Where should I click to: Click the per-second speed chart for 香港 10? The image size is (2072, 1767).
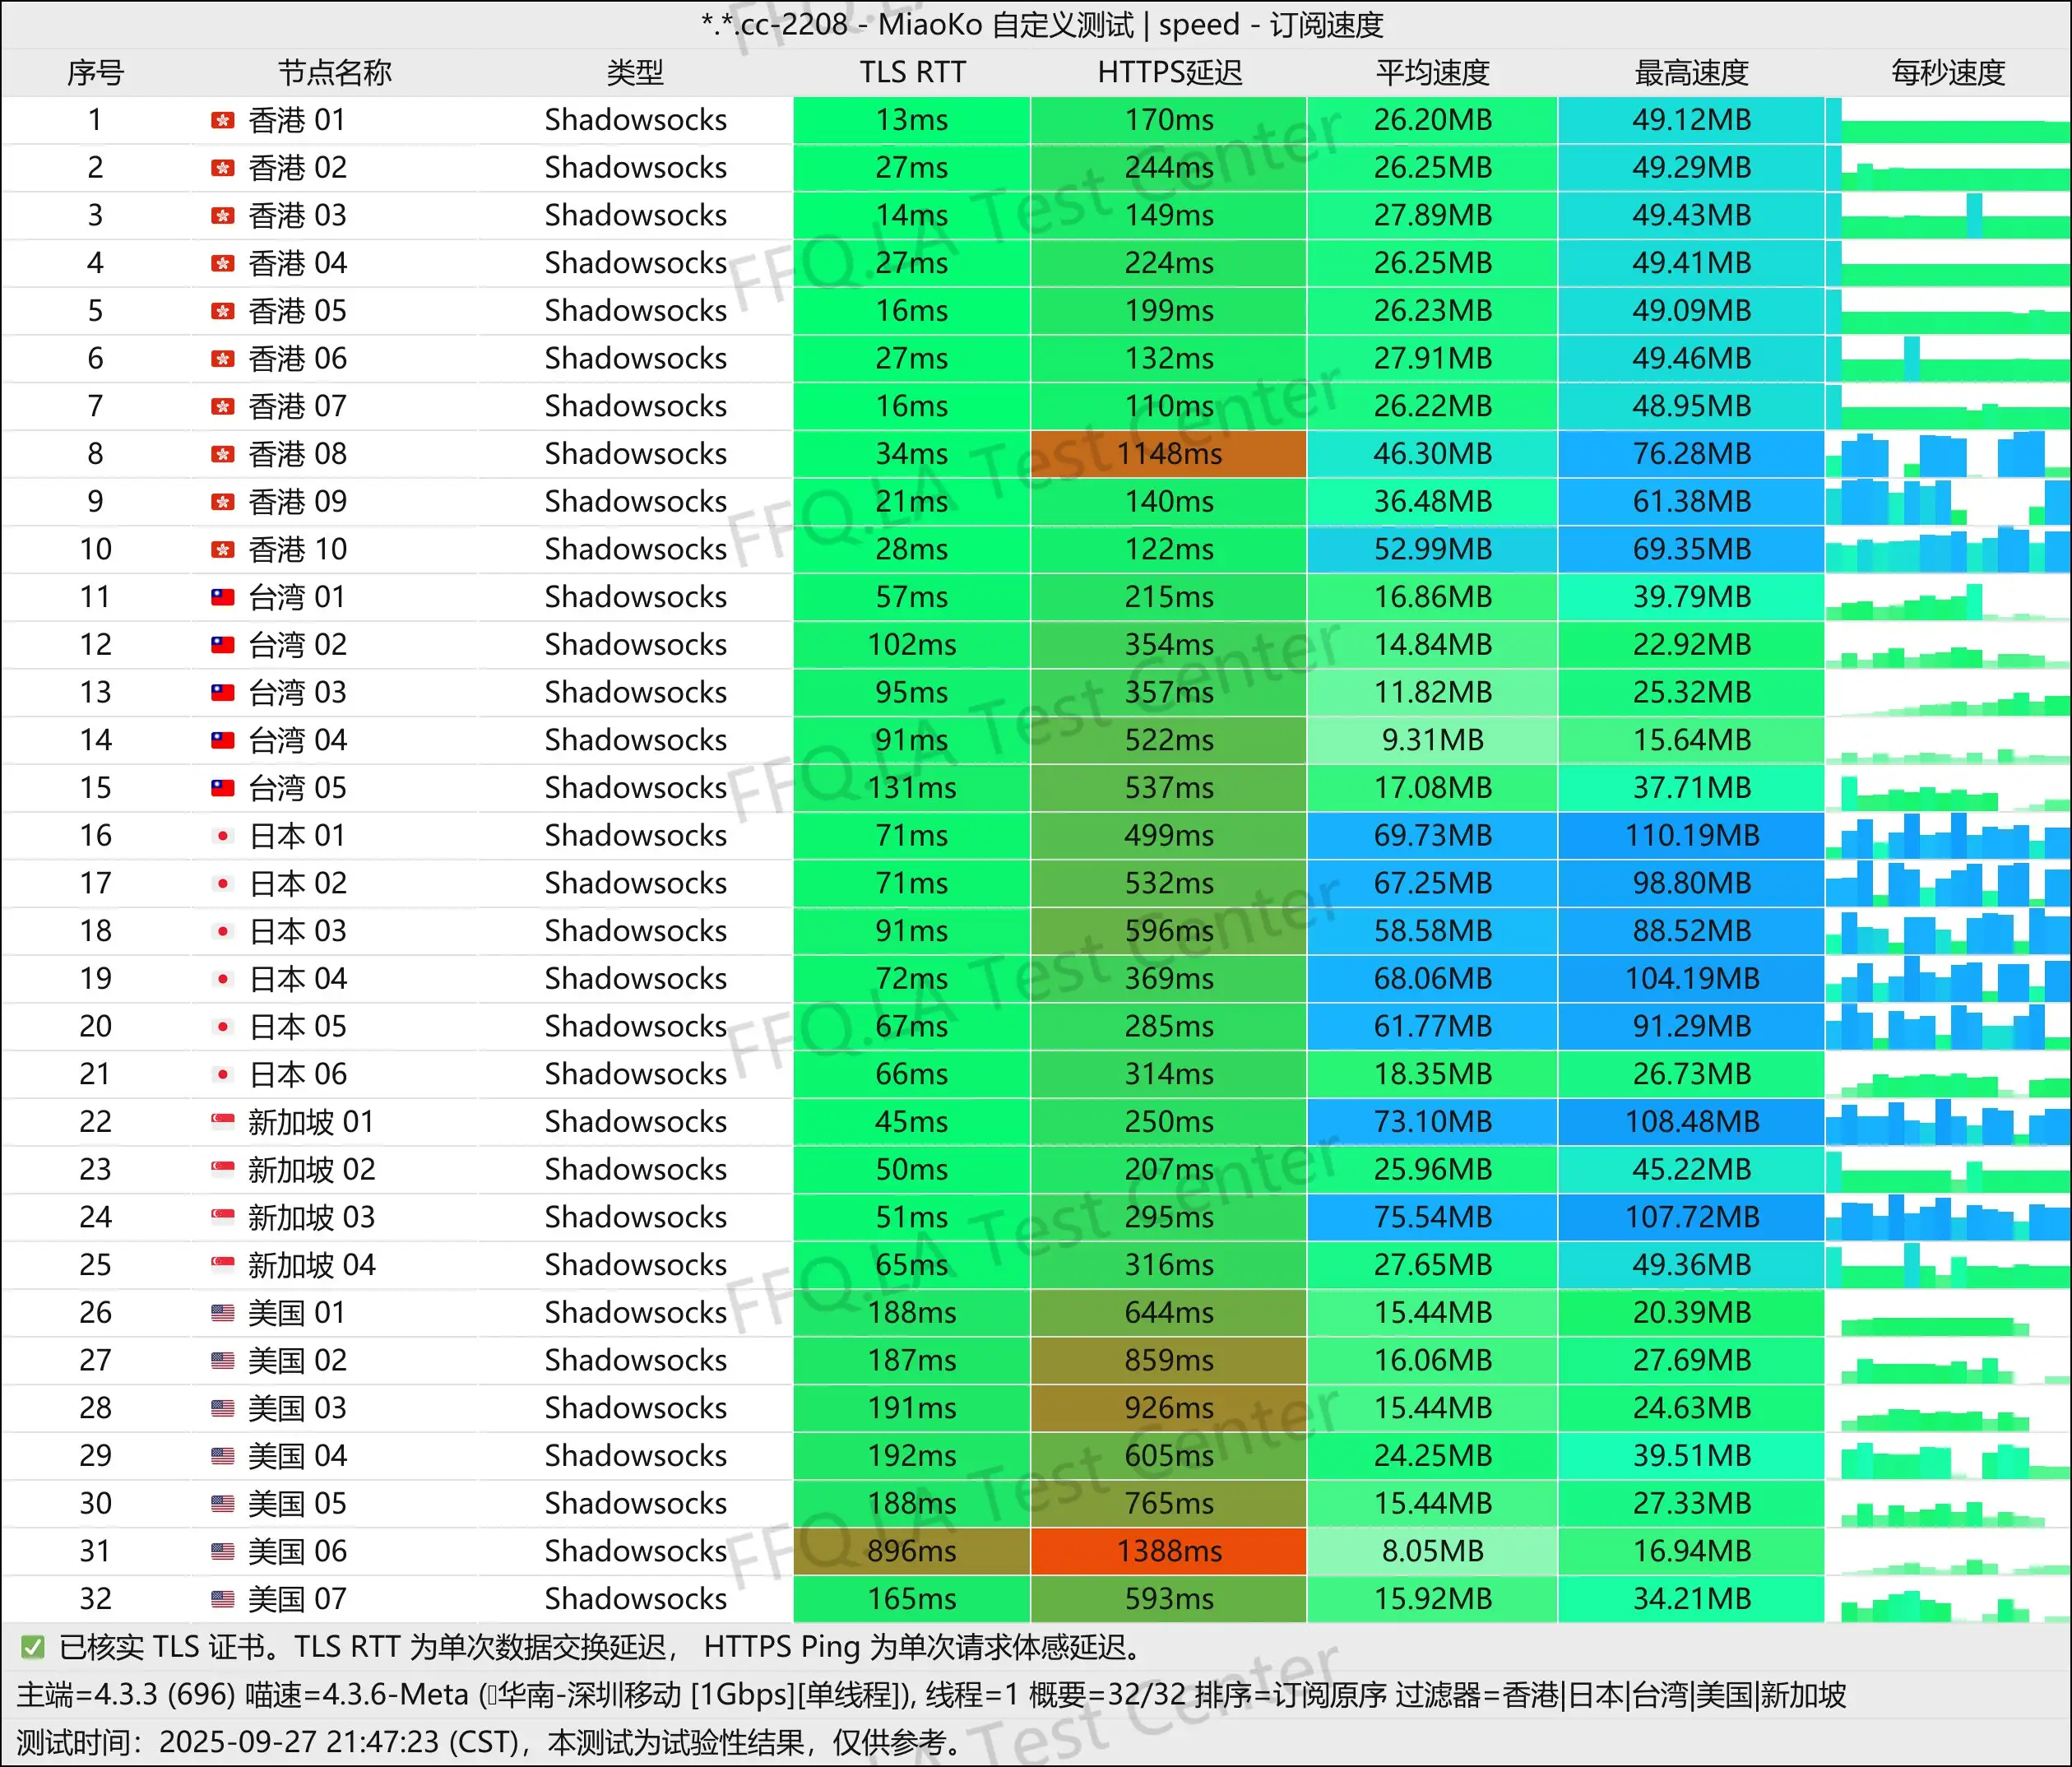tap(1947, 550)
